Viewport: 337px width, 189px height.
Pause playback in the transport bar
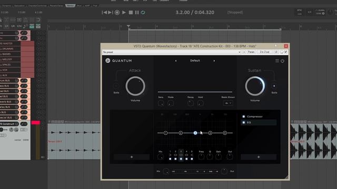(137, 13)
